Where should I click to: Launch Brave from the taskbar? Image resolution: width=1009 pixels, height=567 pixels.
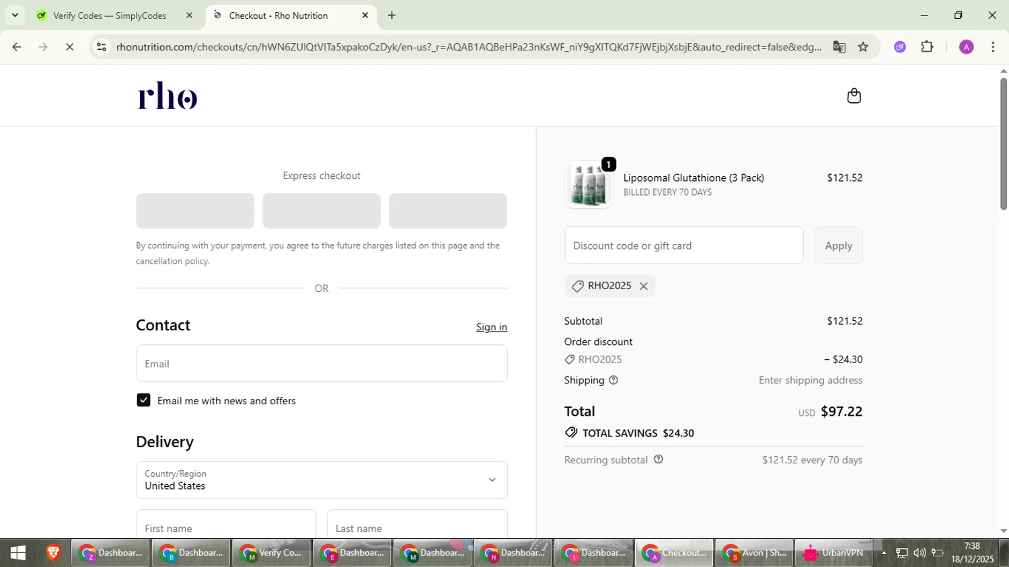53,553
